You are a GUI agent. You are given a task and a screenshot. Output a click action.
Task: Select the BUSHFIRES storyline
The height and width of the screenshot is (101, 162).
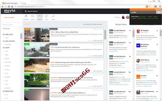point(8,62)
